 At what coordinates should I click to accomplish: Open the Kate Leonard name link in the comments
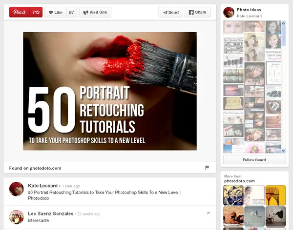(x=42, y=186)
